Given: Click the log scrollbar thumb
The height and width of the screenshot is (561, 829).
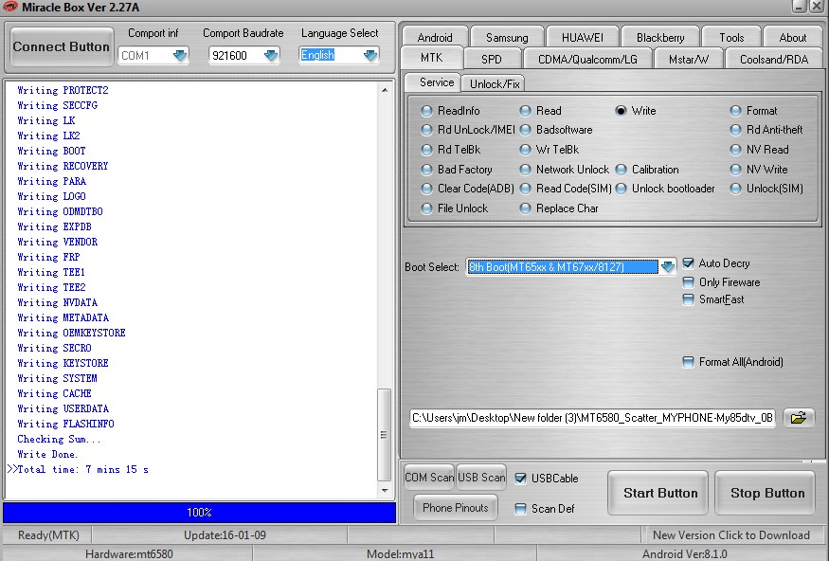Looking at the screenshot, I should 385,435.
